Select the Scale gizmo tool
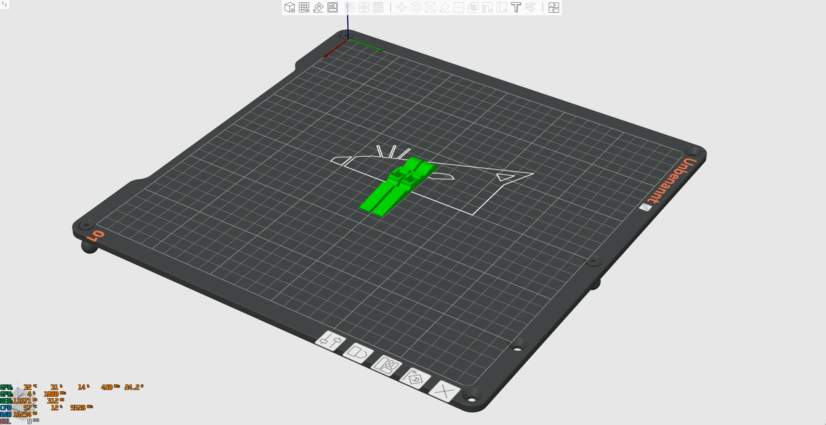Screen dimensions: 826x425 click(x=430, y=7)
